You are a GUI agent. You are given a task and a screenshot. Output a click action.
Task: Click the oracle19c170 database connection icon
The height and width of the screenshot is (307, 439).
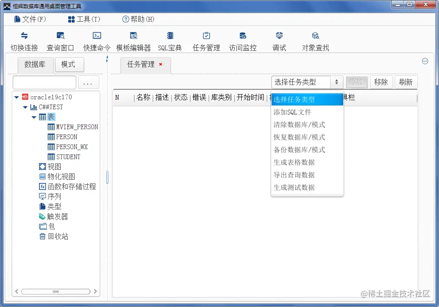tap(25, 97)
